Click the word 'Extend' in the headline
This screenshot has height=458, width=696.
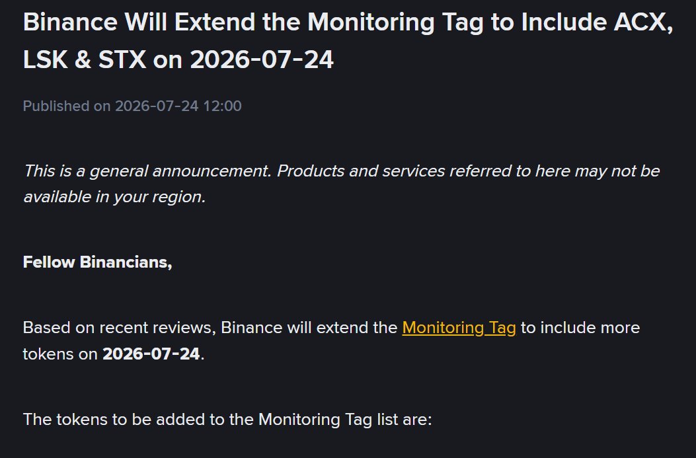click(x=215, y=22)
